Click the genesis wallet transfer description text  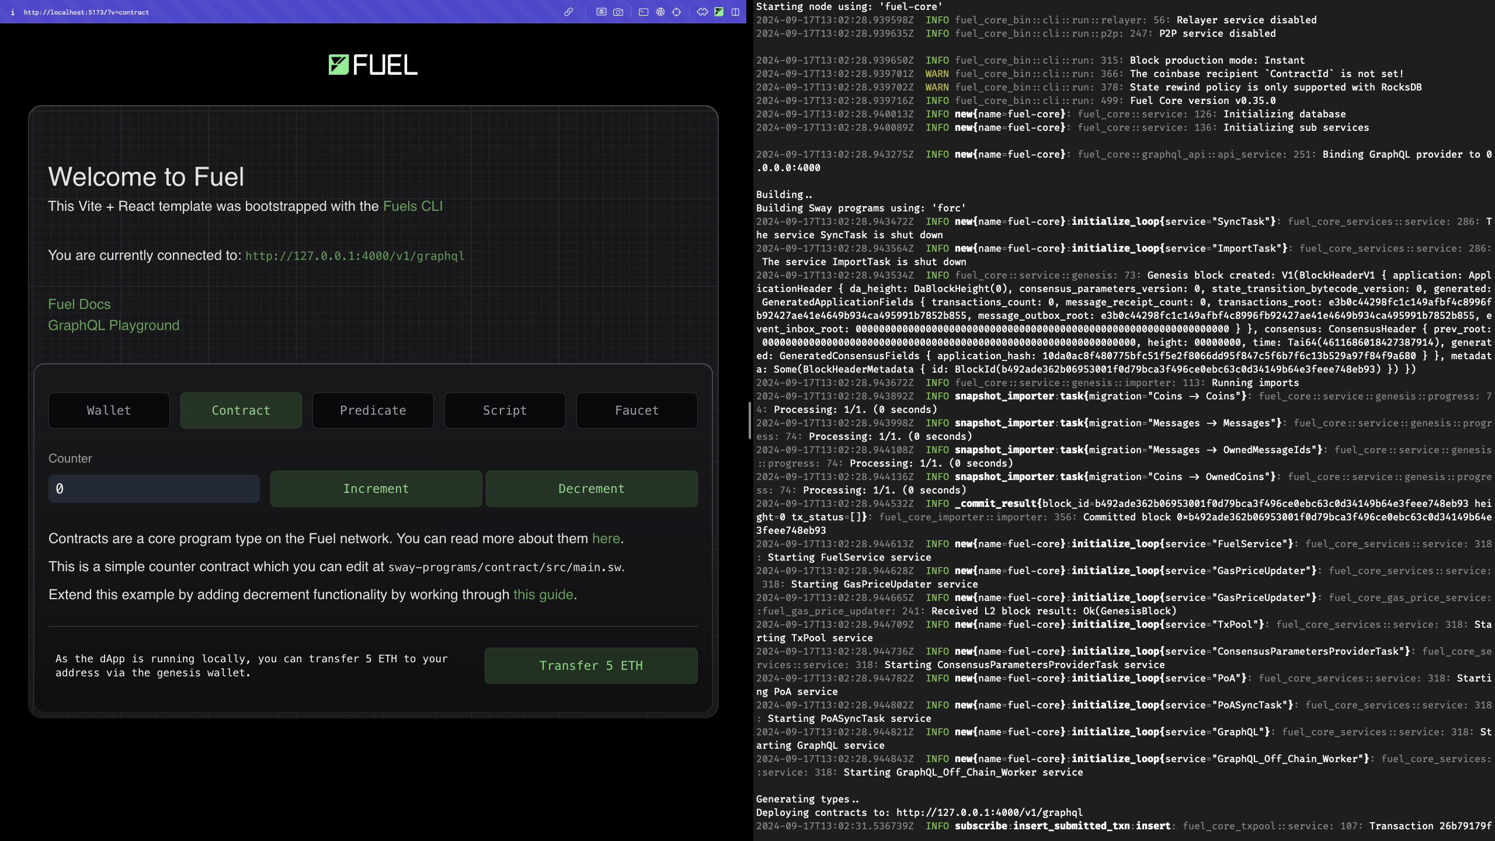tap(252, 666)
